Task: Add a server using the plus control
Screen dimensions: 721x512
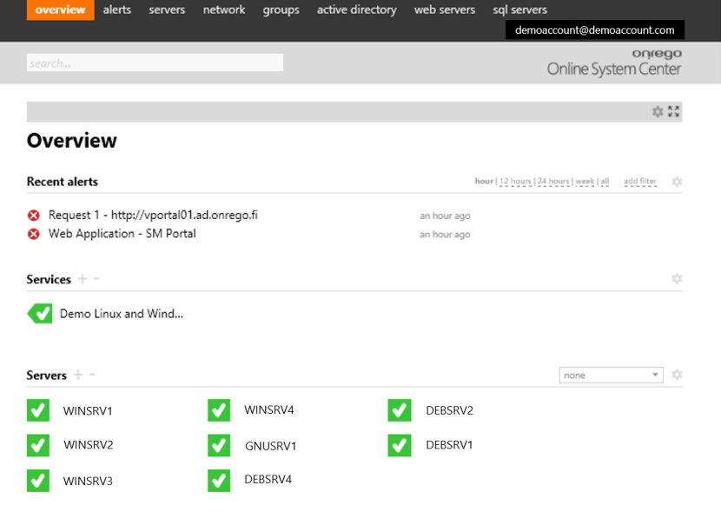Action: [x=79, y=375]
